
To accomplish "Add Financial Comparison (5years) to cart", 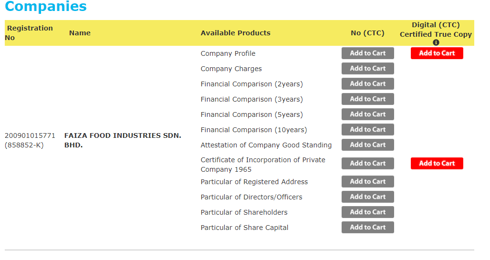I will tap(367, 114).
